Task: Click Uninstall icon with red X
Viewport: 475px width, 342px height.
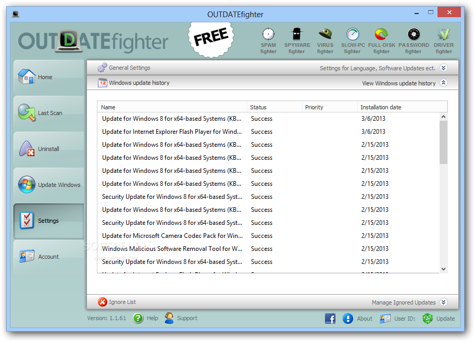Action: [x=27, y=148]
